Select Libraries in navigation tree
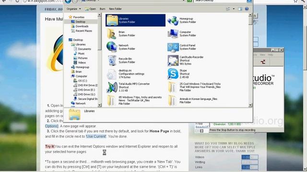This screenshot has width=307, height=172. [x=78, y=44]
